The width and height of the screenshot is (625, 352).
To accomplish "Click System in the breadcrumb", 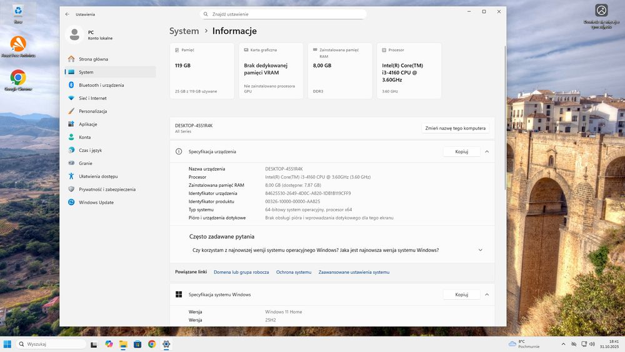I will (x=184, y=31).
